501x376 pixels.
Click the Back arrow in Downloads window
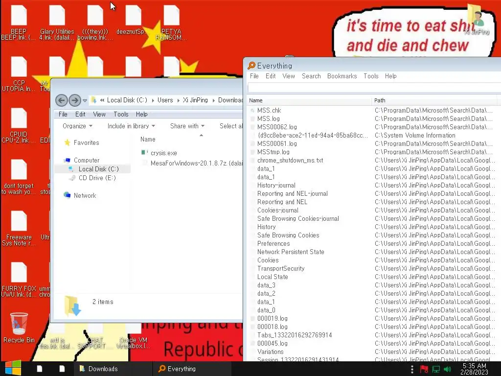click(61, 100)
